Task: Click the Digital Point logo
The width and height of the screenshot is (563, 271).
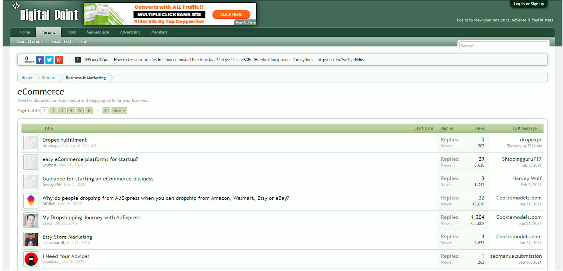Action: pos(45,13)
